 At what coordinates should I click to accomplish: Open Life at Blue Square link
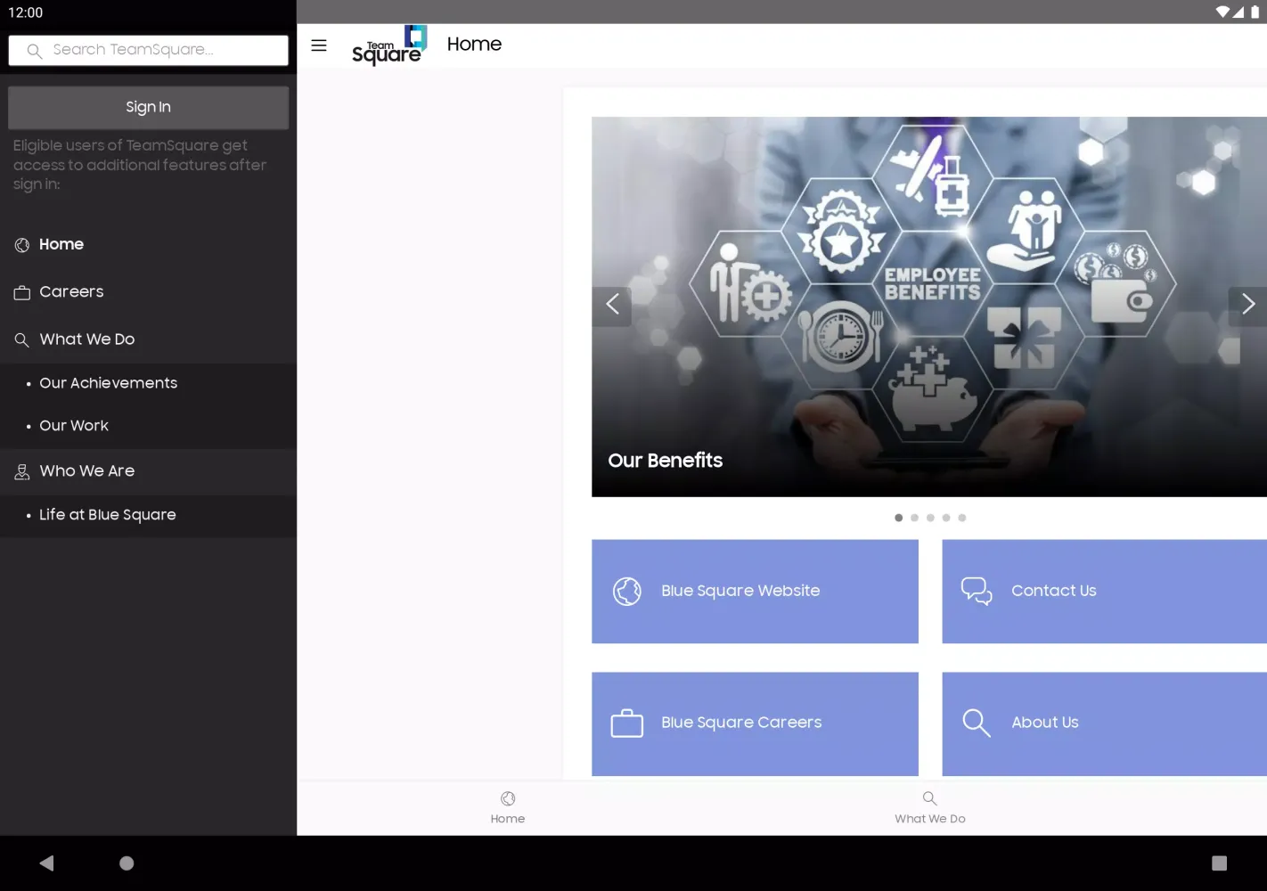[x=108, y=515]
